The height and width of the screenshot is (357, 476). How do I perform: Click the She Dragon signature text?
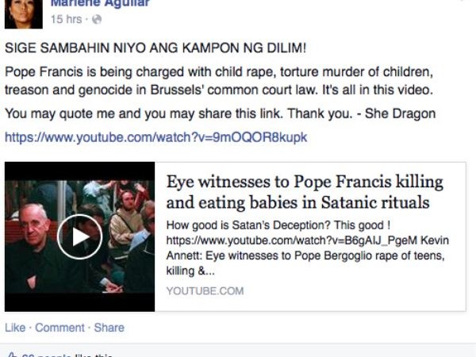pyautogui.click(x=400, y=113)
